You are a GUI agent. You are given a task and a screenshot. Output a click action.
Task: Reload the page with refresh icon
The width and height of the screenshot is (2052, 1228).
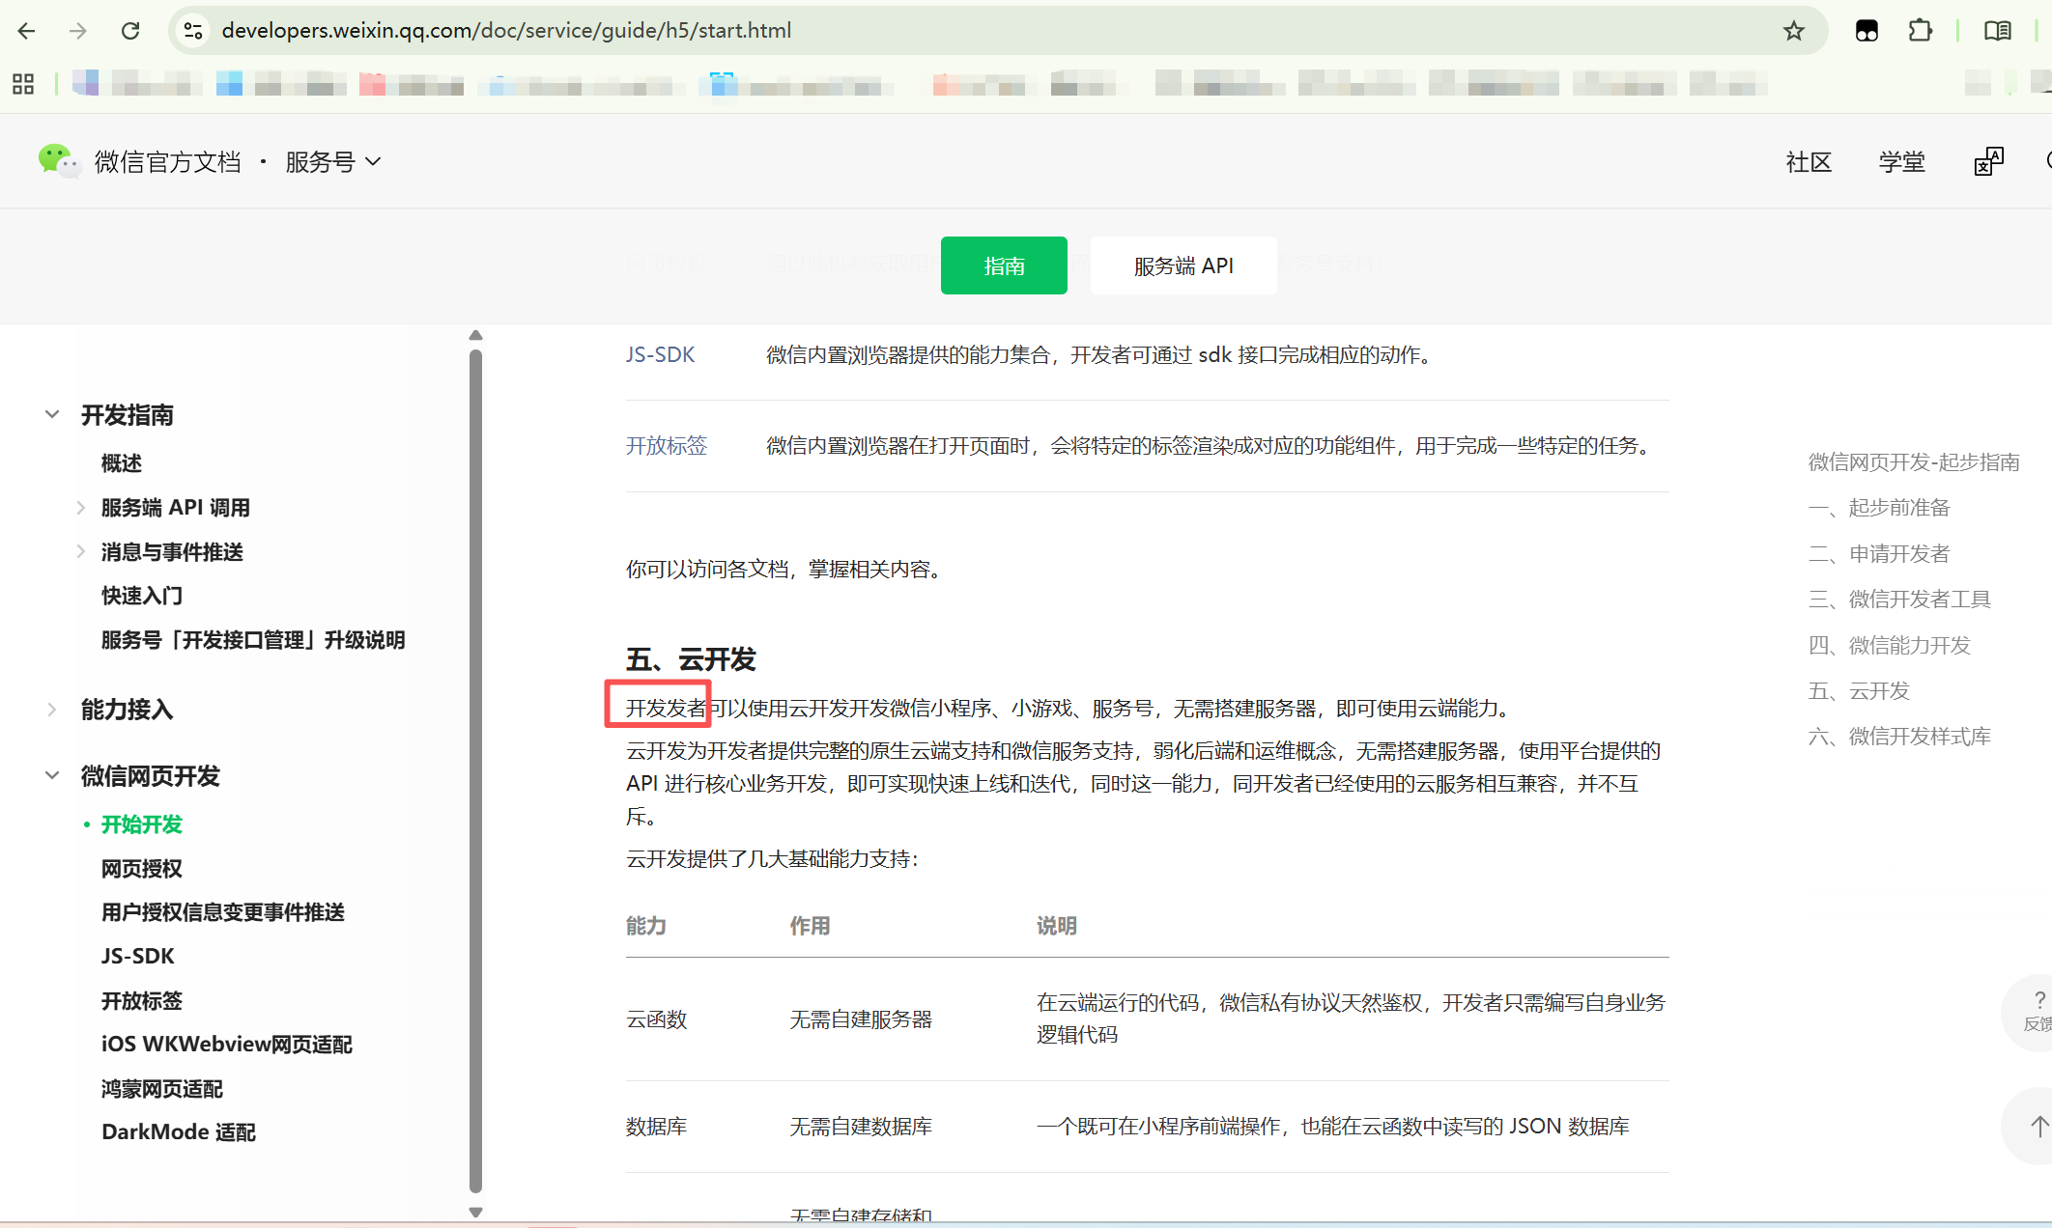coord(130,31)
